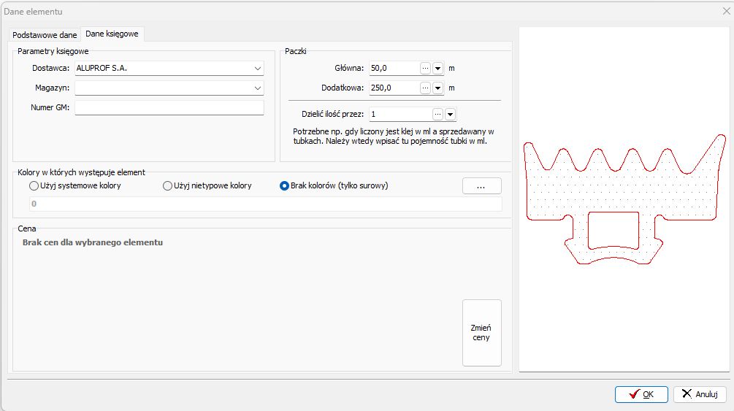Expand the Główna package value dropdown arrow
The width and height of the screenshot is (734, 411).
pyautogui.click(x=438, y=68)
